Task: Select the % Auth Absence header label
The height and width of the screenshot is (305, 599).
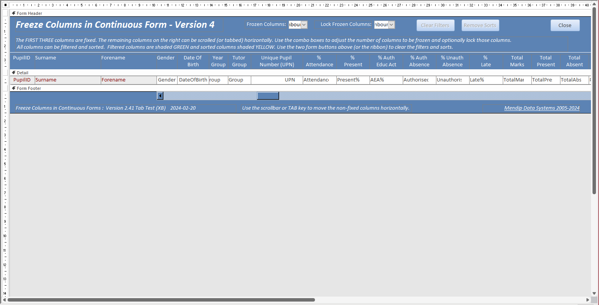Action: (419, 61)
